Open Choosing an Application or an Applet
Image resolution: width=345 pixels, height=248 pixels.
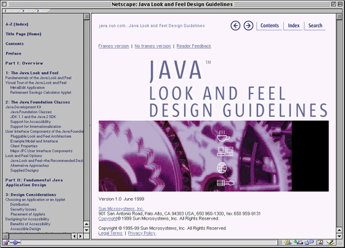[x=35, y=199]
